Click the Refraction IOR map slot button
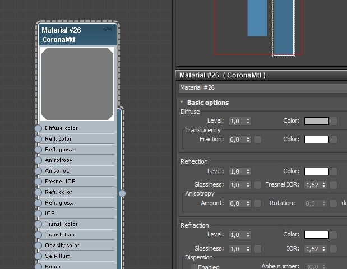The image size is (347, 269). (334, 249)
